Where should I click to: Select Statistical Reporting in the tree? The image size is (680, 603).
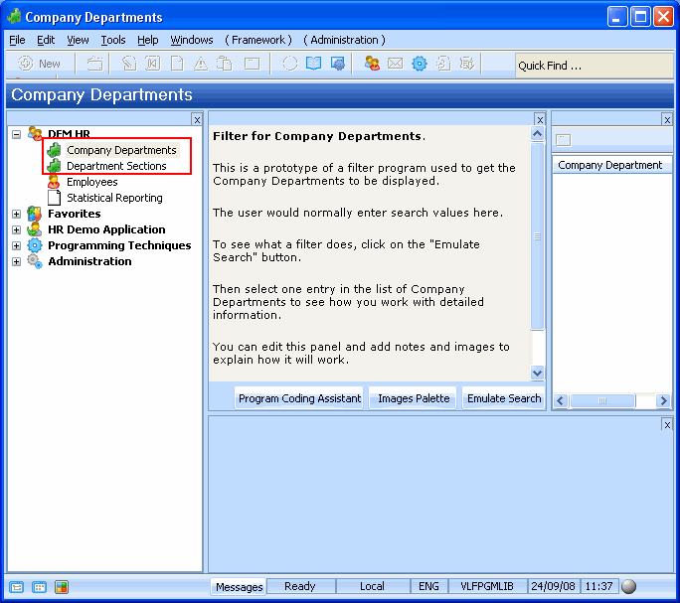[x=114, y=198]
